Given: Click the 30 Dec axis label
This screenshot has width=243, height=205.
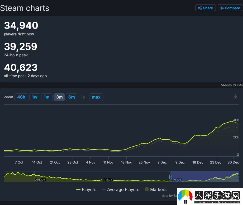Looking at the screenshot, I should coord(233,162).
